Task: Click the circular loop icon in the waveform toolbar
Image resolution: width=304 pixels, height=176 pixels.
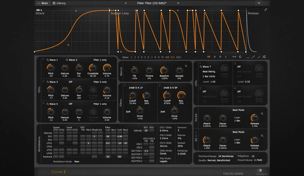Action: [x=240, y=57]
